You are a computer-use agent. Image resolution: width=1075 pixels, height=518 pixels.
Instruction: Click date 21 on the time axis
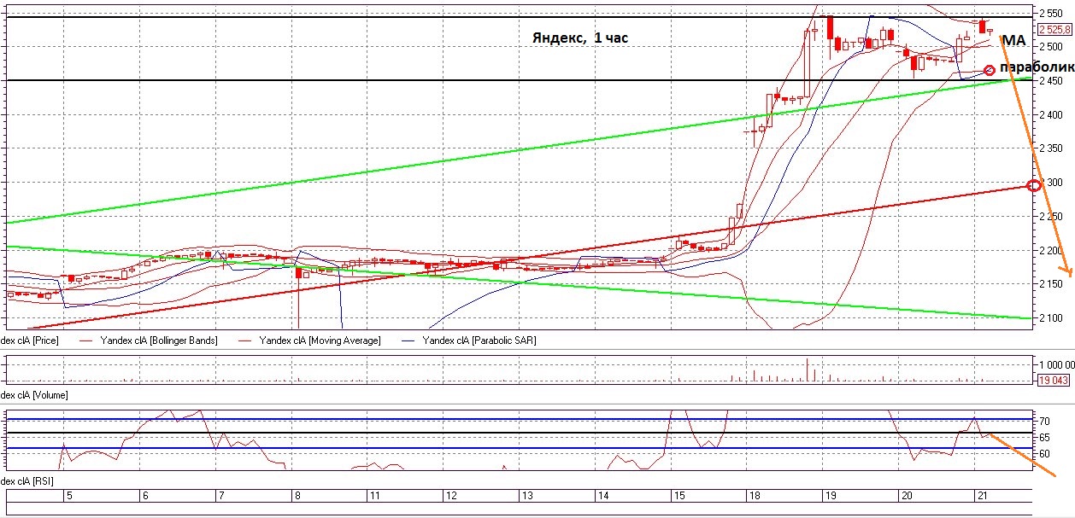[981, 496]
